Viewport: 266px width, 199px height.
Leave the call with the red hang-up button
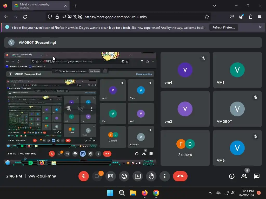click(180, 176)
